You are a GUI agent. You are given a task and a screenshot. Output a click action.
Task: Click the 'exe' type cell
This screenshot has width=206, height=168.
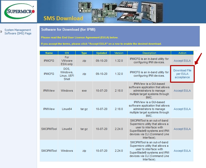[x=84, y=91]
